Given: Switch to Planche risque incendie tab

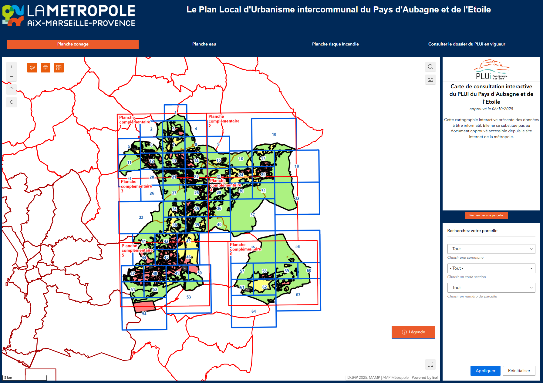Looking at the screenshot, I should [x=335, y=44].
